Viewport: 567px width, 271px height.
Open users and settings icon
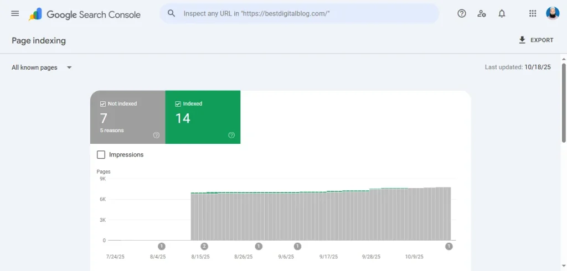click(x=482, y=14)
